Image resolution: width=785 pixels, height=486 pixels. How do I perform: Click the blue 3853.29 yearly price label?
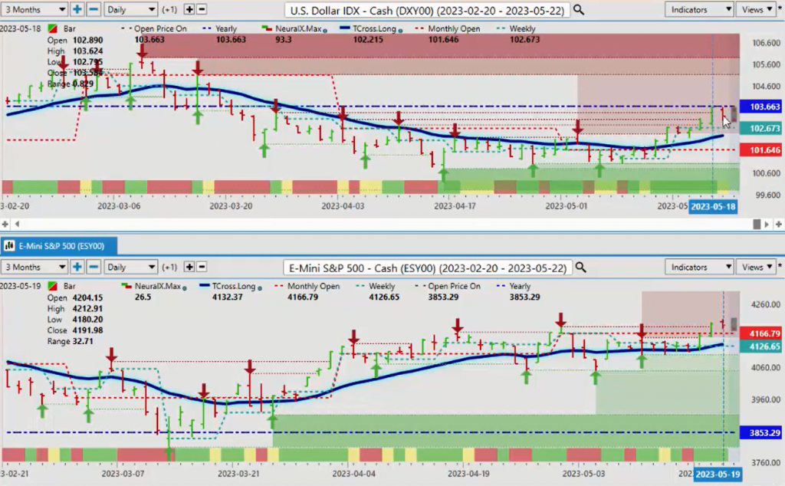761,432
